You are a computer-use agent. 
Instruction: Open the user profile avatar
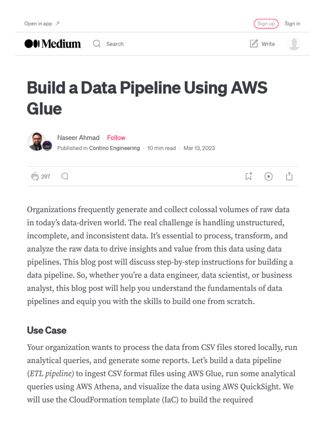tap(294, 44)
